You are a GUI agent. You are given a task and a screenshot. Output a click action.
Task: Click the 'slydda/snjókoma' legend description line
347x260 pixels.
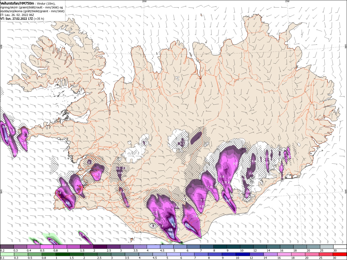[x=32, y=11]
